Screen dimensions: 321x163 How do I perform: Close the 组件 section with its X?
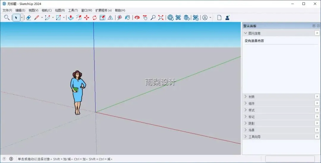tap(317, 103)
